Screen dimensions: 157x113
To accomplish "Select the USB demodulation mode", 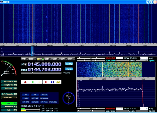I will [55, 59].
